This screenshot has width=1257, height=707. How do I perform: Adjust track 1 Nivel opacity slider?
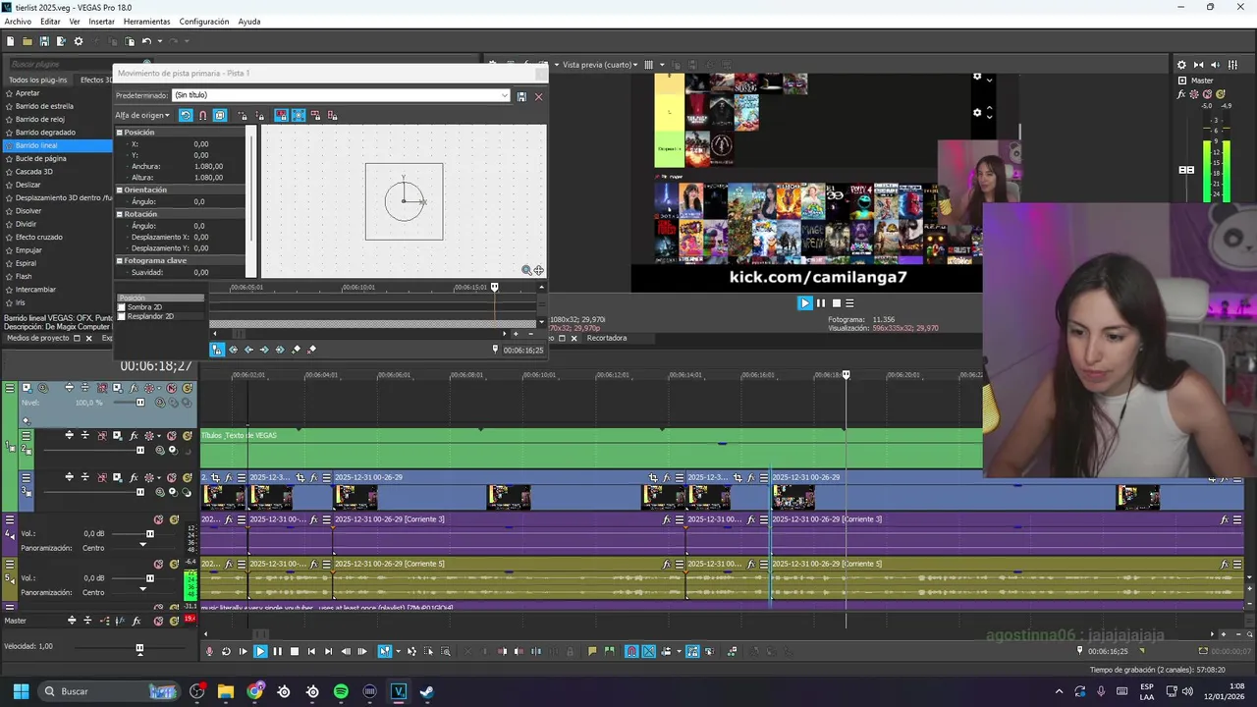click(x=139, y=403)
